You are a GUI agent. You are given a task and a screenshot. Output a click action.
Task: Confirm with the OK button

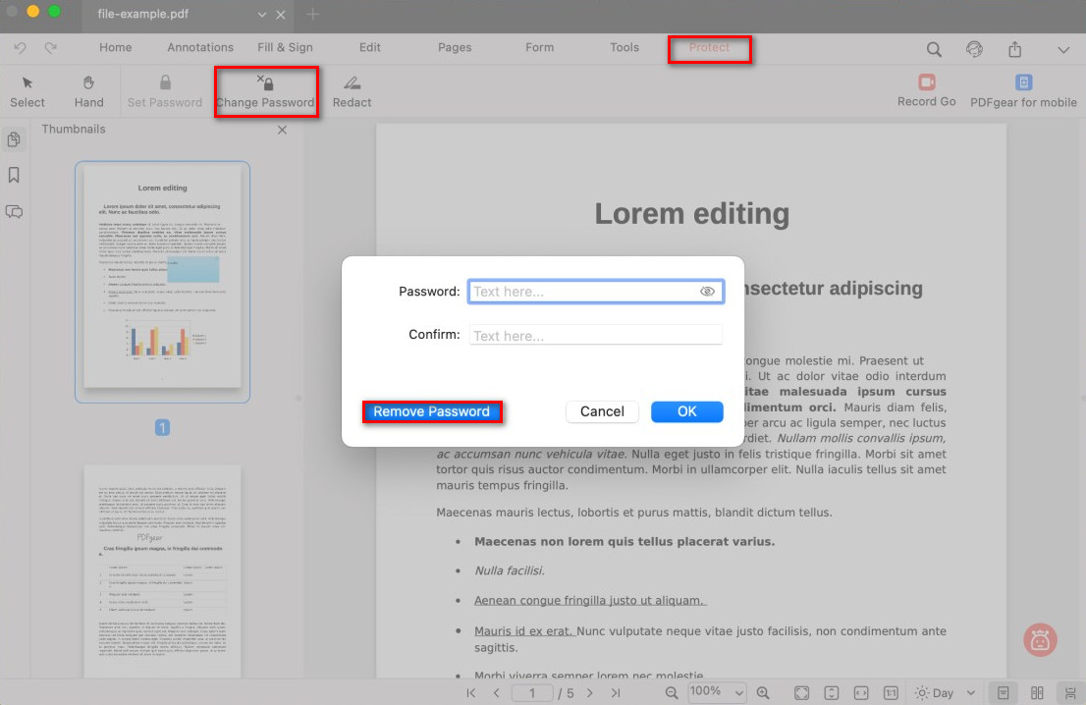[687, 411]
